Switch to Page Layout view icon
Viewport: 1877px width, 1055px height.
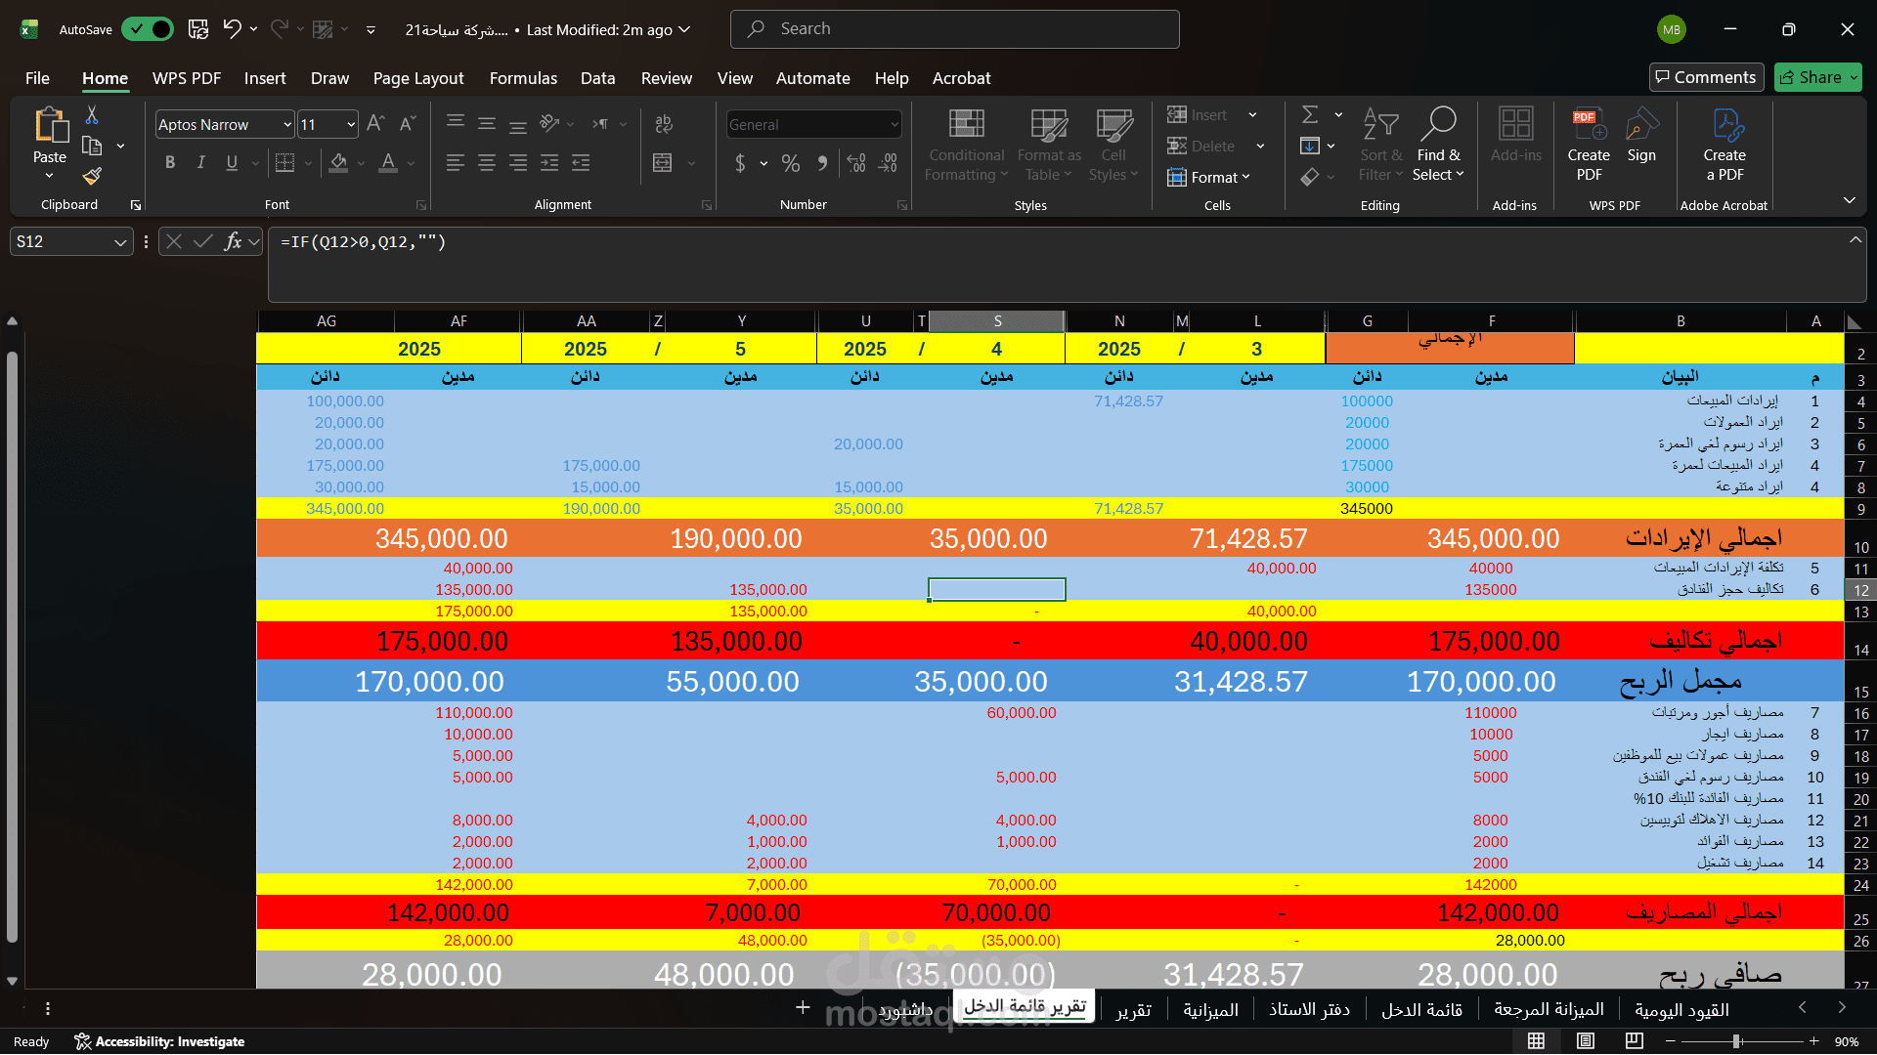coord(1586,1041)
